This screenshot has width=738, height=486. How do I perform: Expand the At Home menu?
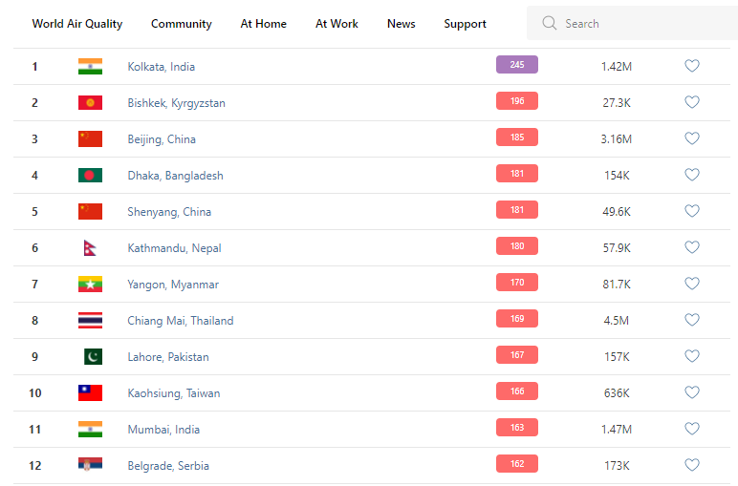pyautogui.click(x=263, y=24)
